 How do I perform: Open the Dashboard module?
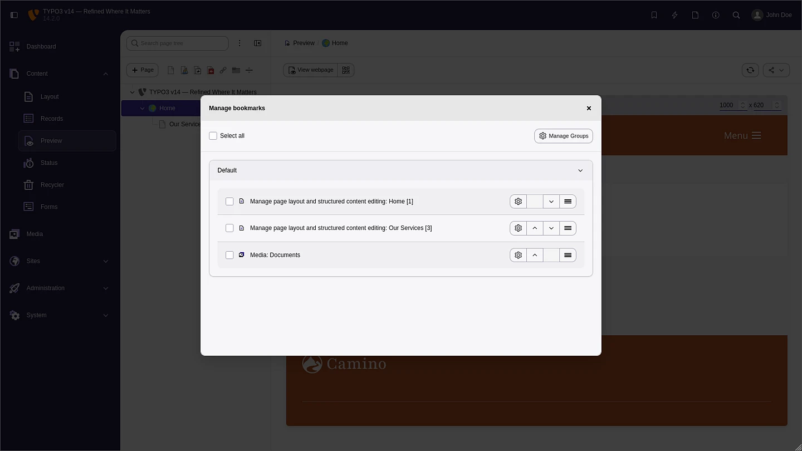(41, 47)
